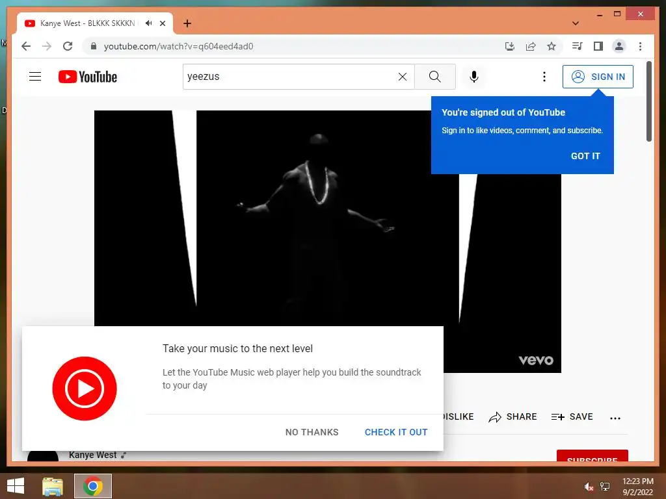
Task: Expand the tab search dropdown chevron
Action: 576,23
